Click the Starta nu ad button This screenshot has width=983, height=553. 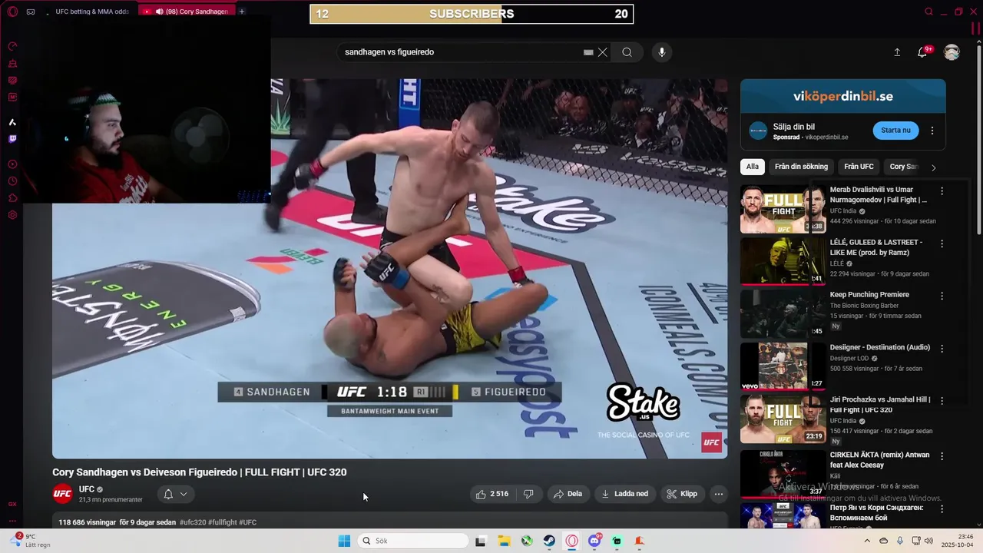tap(895, 131)
